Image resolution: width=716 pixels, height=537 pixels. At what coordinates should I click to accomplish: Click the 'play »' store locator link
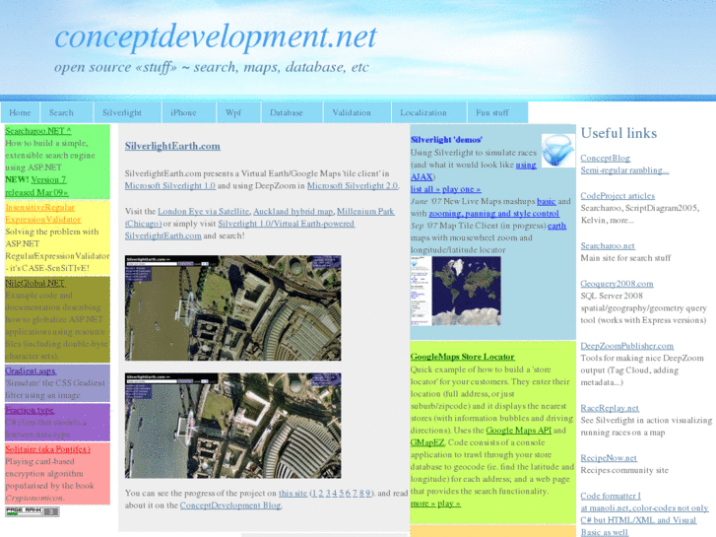tap(449, 503)
